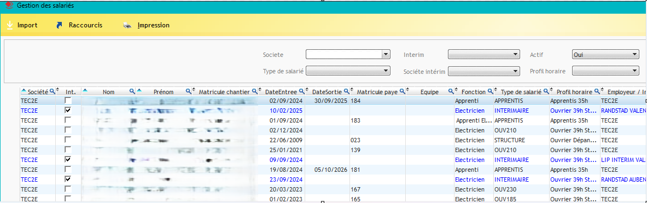This screenshot has width=647, height=203.
Task: Click the search magnifier in Nom column header
Action: [x=132, y=91]
